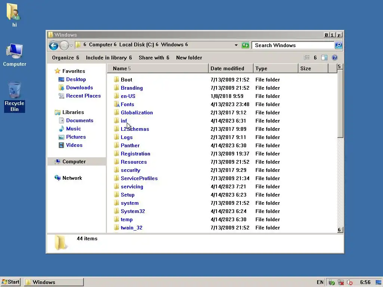Select the Globalization folder icon
Screen dimensions: 383x287
117,112
